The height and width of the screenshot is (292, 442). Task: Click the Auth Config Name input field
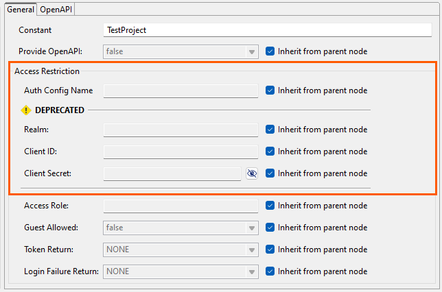[x=181, y=90]
